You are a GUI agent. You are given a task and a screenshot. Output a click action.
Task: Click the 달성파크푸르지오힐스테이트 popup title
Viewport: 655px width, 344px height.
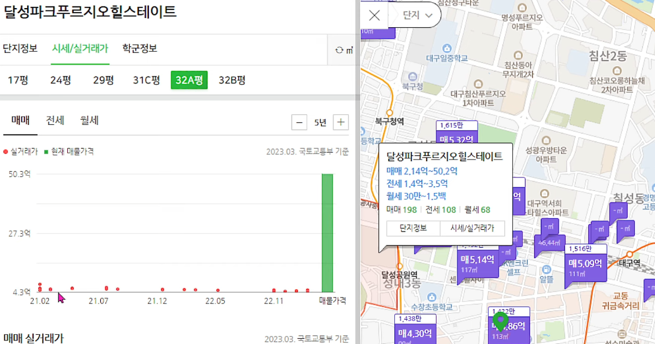click(444, 157)
